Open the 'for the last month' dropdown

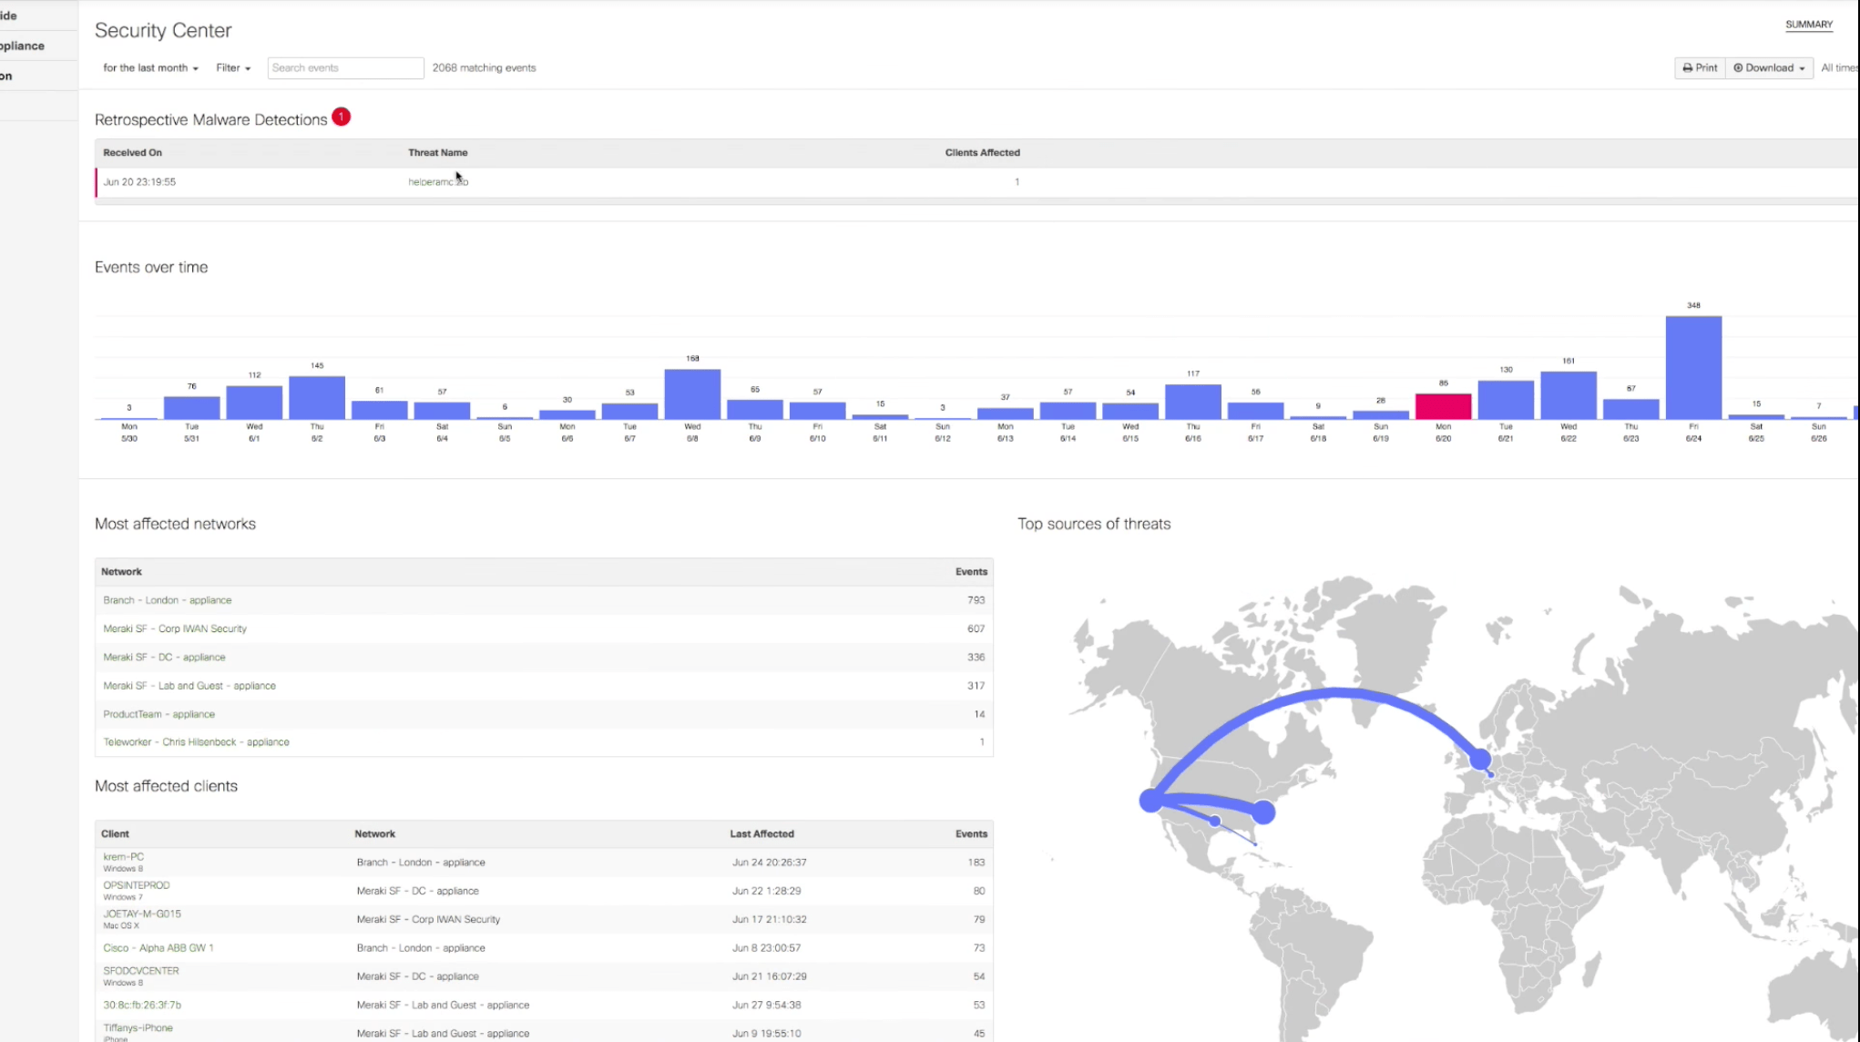click(150, 68)
